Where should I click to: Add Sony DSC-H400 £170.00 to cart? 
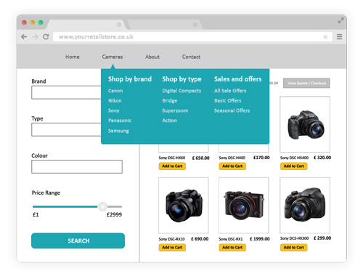[232, 166]
